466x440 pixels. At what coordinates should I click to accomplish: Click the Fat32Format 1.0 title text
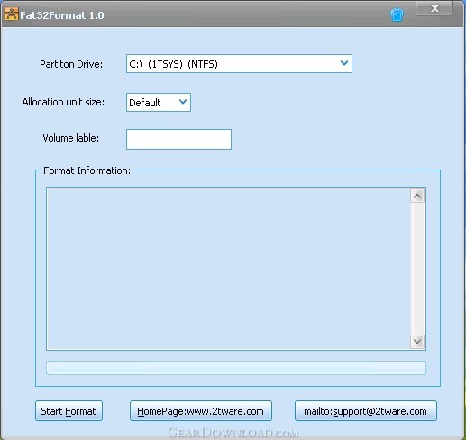click(x=62, y=15)
